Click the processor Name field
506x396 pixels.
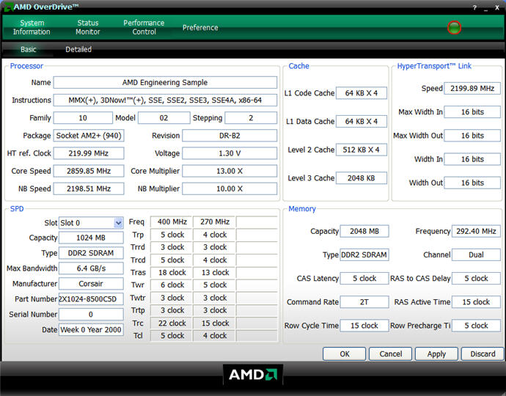(165, 82)
